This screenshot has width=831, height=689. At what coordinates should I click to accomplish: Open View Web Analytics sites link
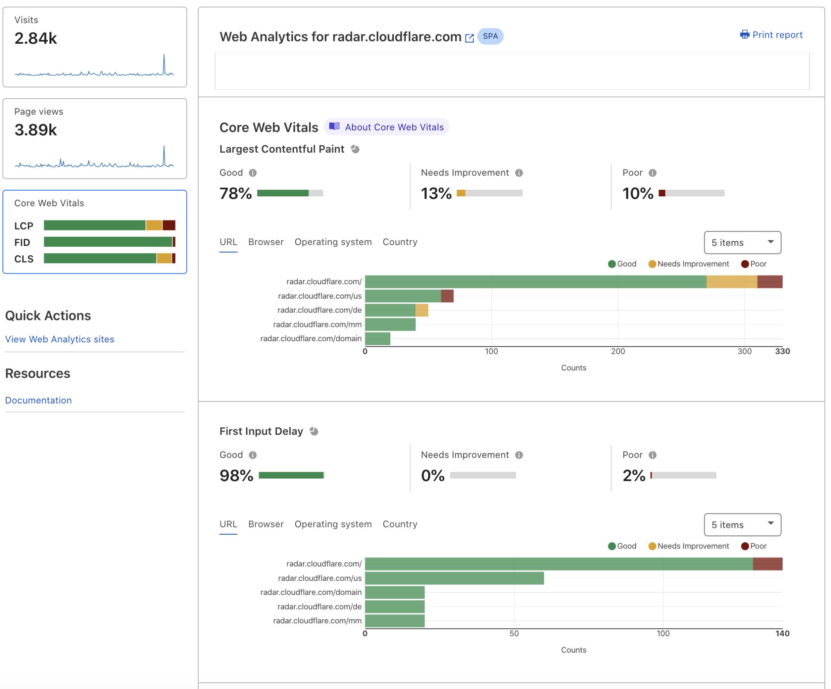59,340
